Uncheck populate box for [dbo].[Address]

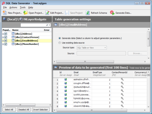(x=6, y=34)
